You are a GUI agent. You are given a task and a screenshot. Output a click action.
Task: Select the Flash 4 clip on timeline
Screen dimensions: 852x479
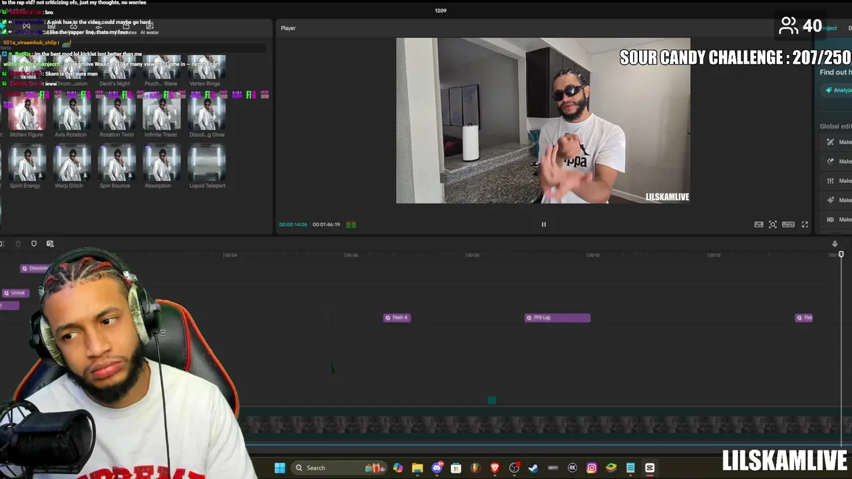coord(397,317)
